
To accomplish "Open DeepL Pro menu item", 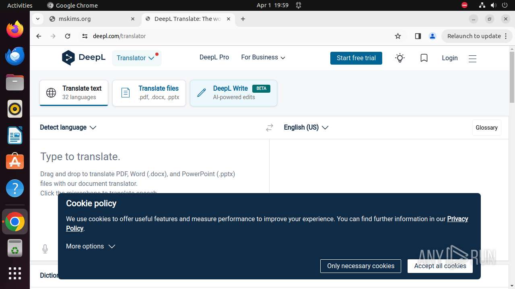I will tap(214, 57).
